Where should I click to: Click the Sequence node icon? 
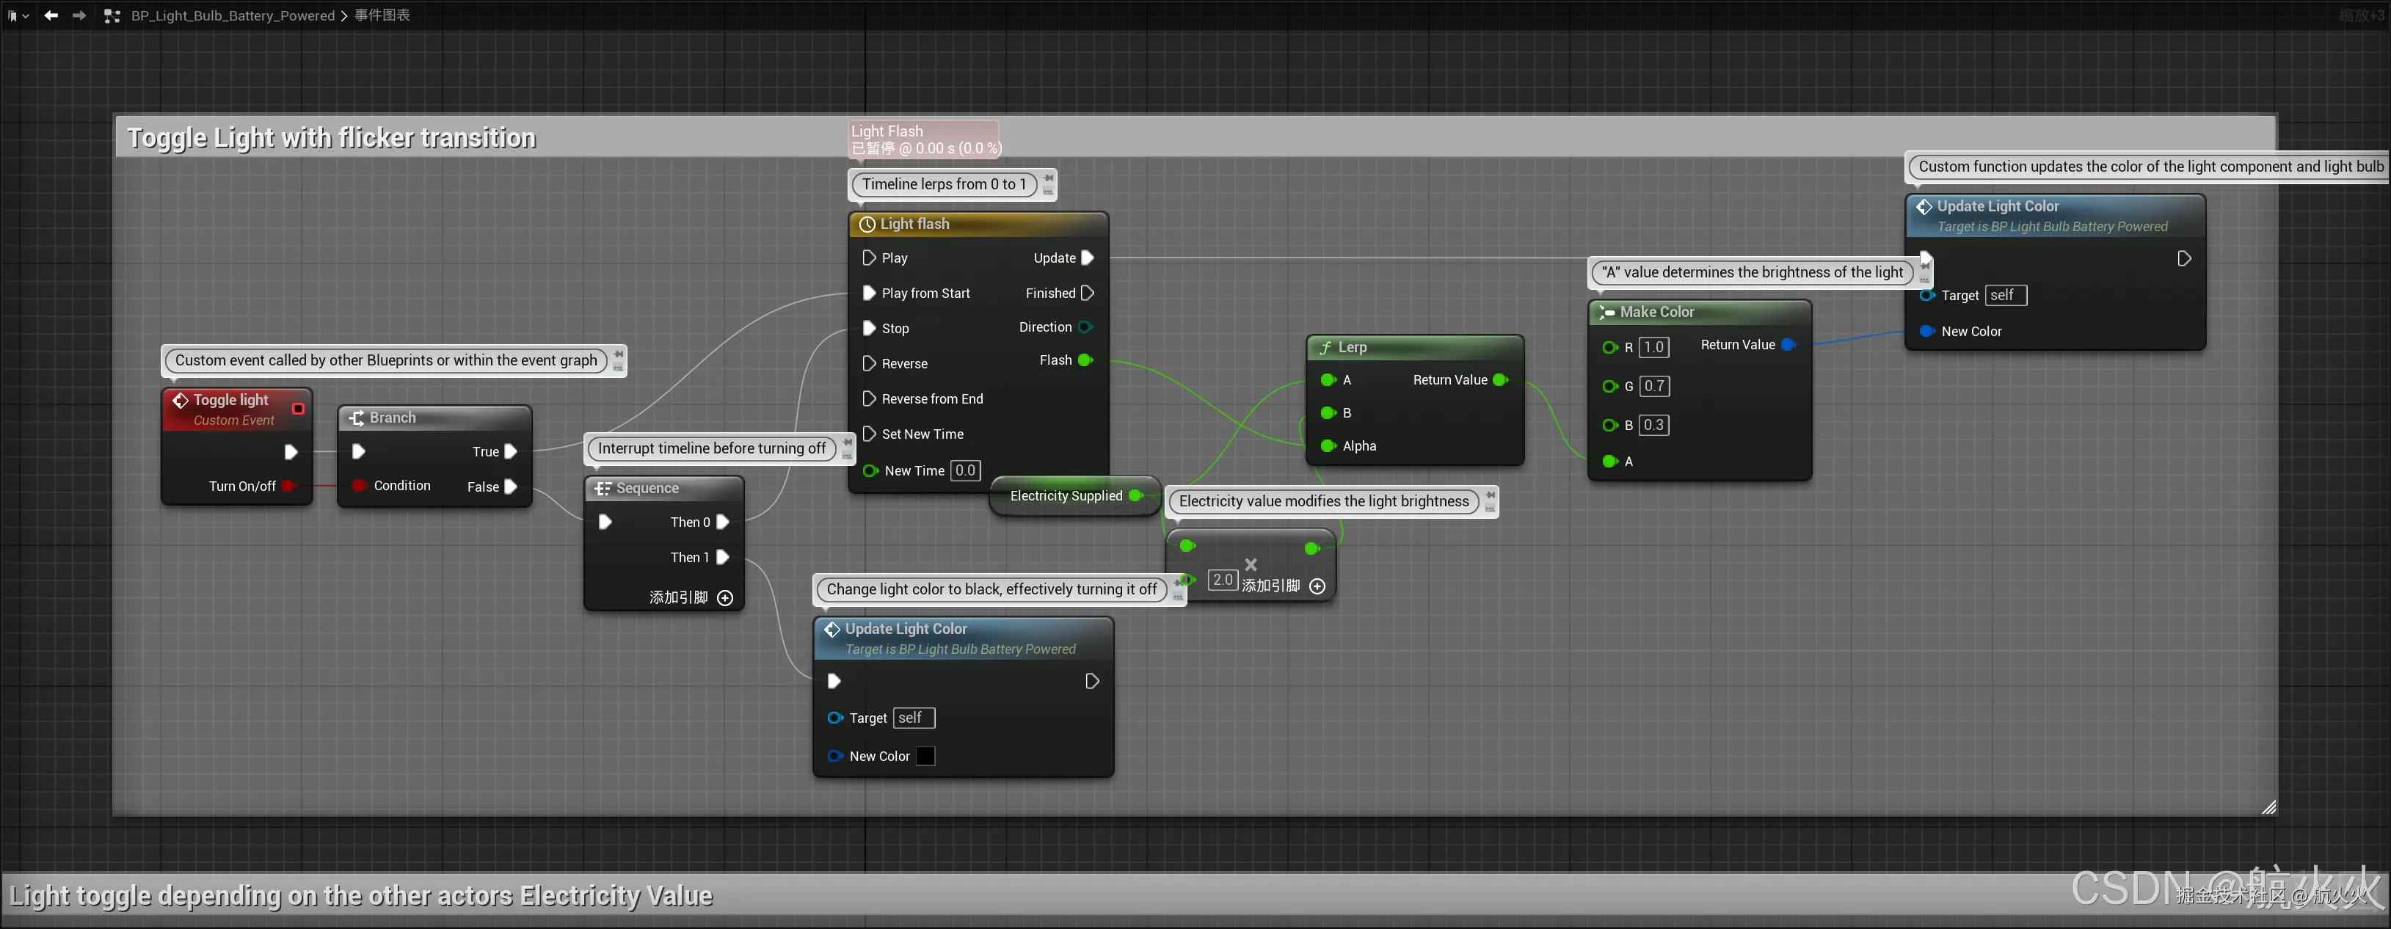603,488
